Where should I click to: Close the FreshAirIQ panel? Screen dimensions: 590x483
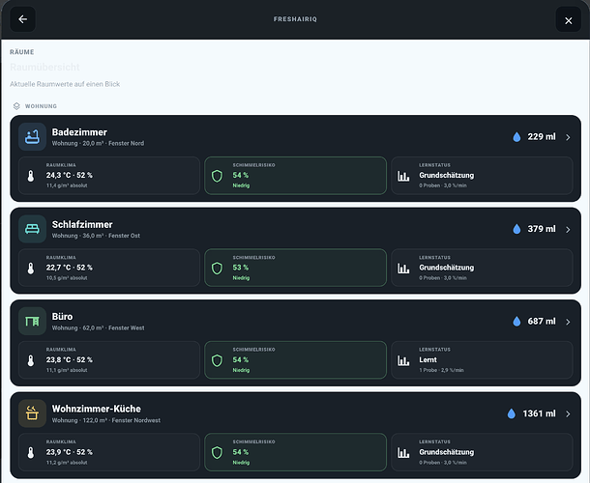[568, 19]
